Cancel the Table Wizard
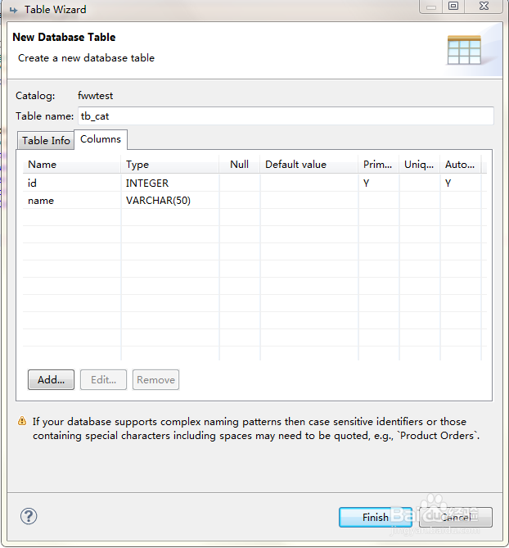Image resolution: width=509 pixels, height=548 pixels. (x=456, y=517)
